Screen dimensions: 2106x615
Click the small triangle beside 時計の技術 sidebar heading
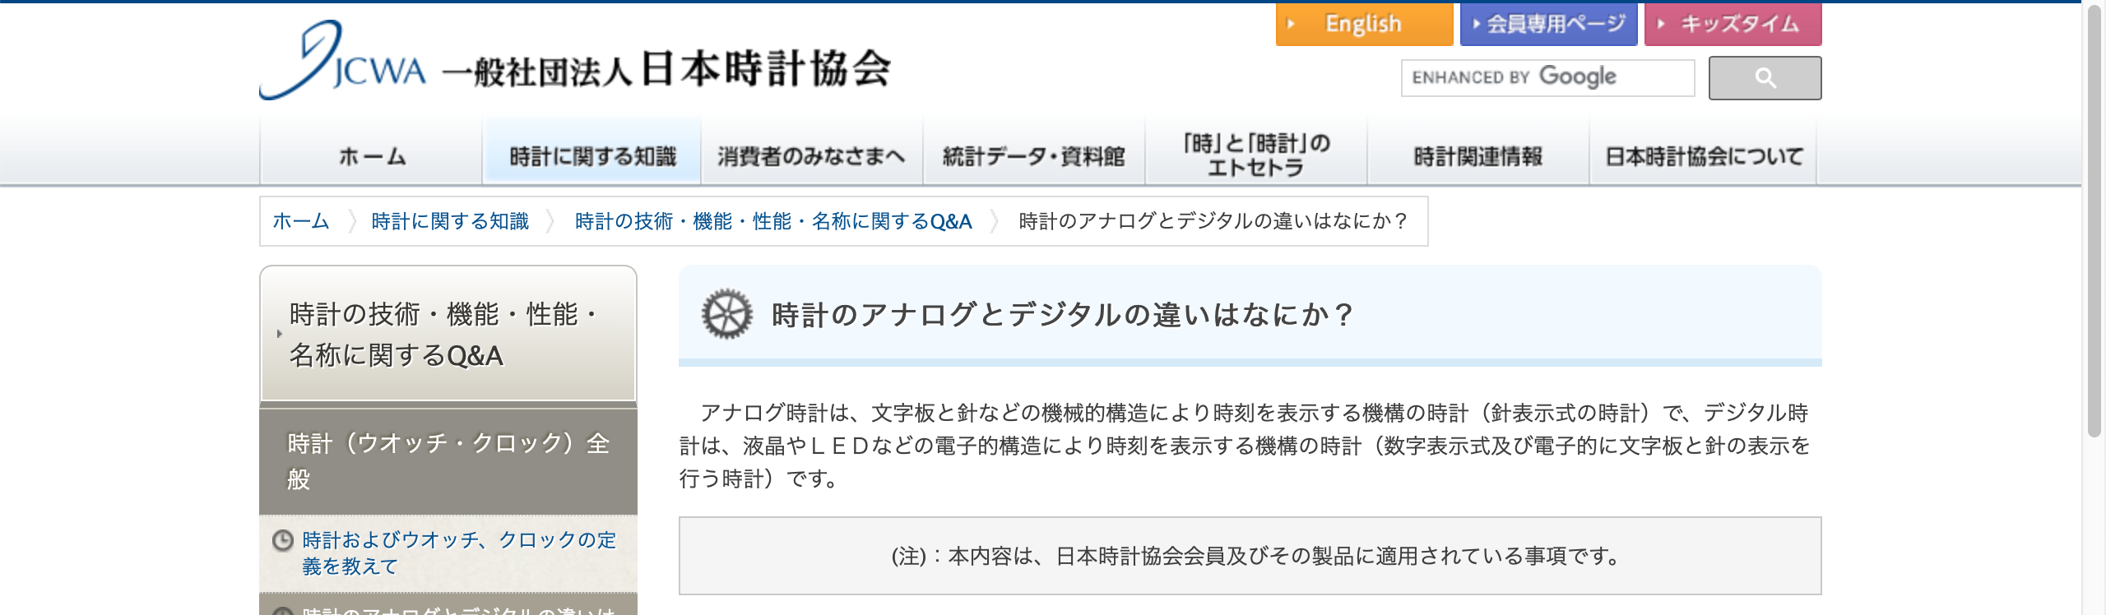(280, 334)
